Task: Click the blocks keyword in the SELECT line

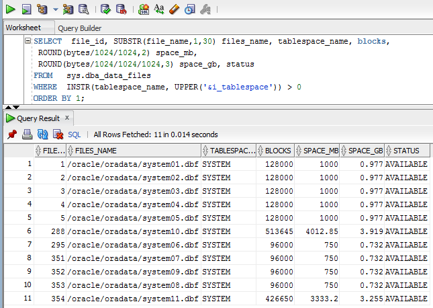Action: click(371, 41)
